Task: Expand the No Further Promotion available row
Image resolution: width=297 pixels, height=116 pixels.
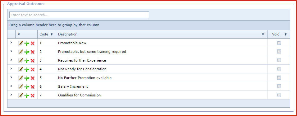Action: (x=11, y=77)
